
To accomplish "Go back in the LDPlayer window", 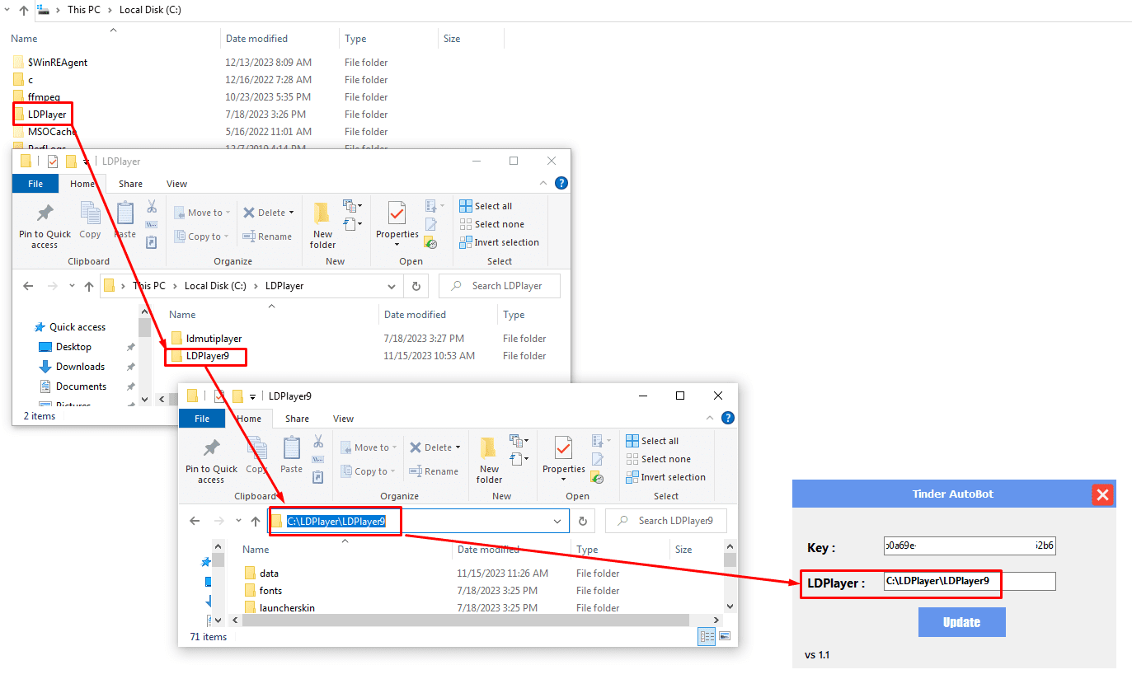I will coord(28,286).
